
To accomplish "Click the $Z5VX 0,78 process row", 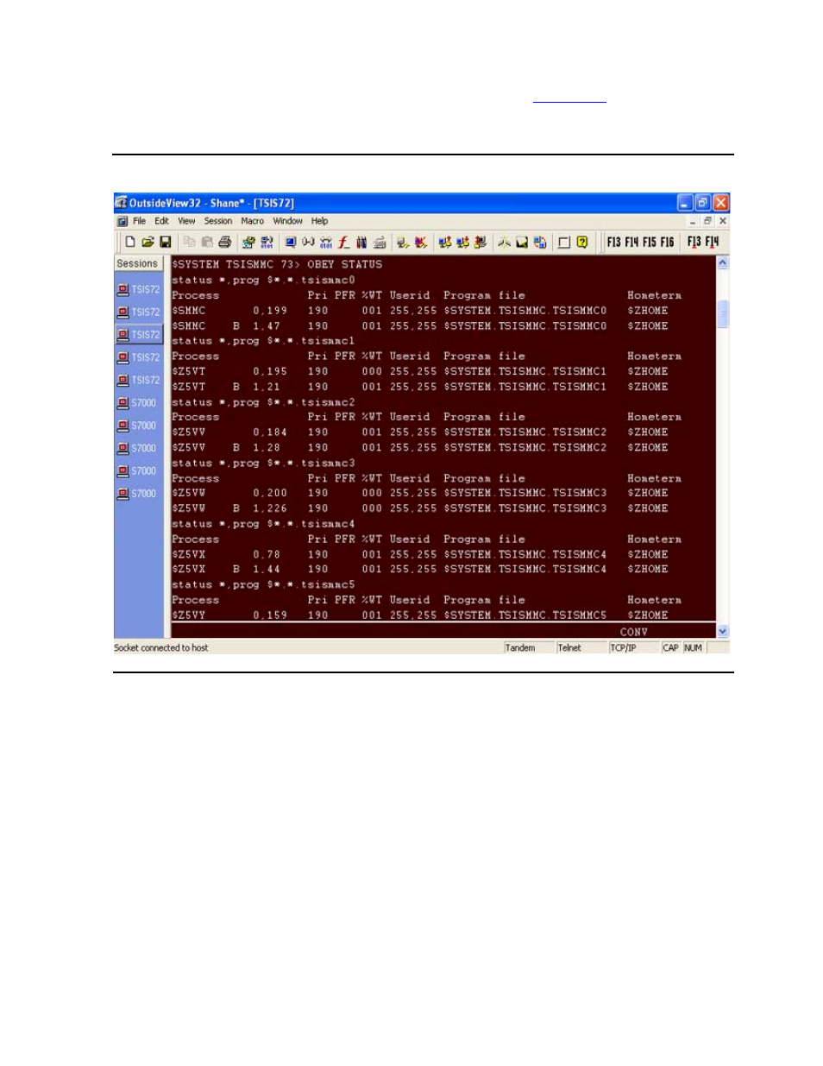I will 420,555.
